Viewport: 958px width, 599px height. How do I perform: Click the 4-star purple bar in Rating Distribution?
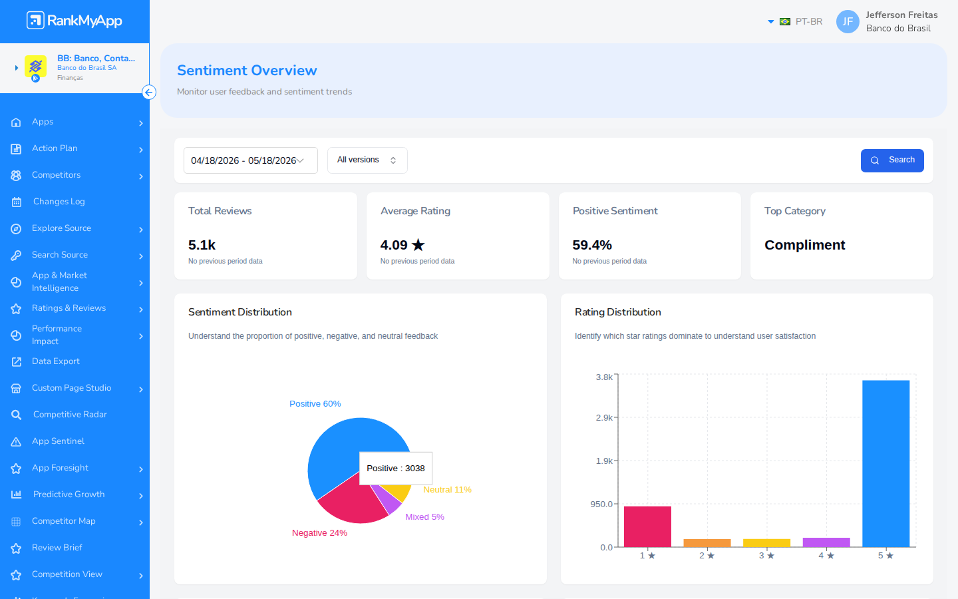pyautogui.click(x=826, y=542)
